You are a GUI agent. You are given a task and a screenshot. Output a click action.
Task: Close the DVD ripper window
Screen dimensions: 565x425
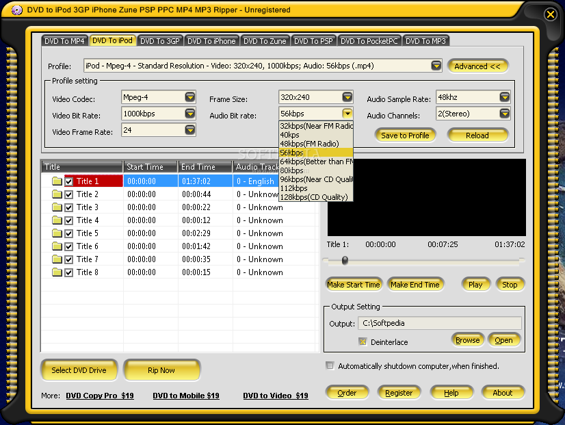pyautogui.click(x=550, y=14)
